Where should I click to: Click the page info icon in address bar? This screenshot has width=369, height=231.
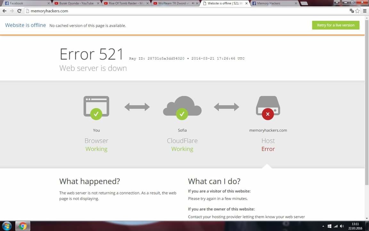(x=27, y=11)
